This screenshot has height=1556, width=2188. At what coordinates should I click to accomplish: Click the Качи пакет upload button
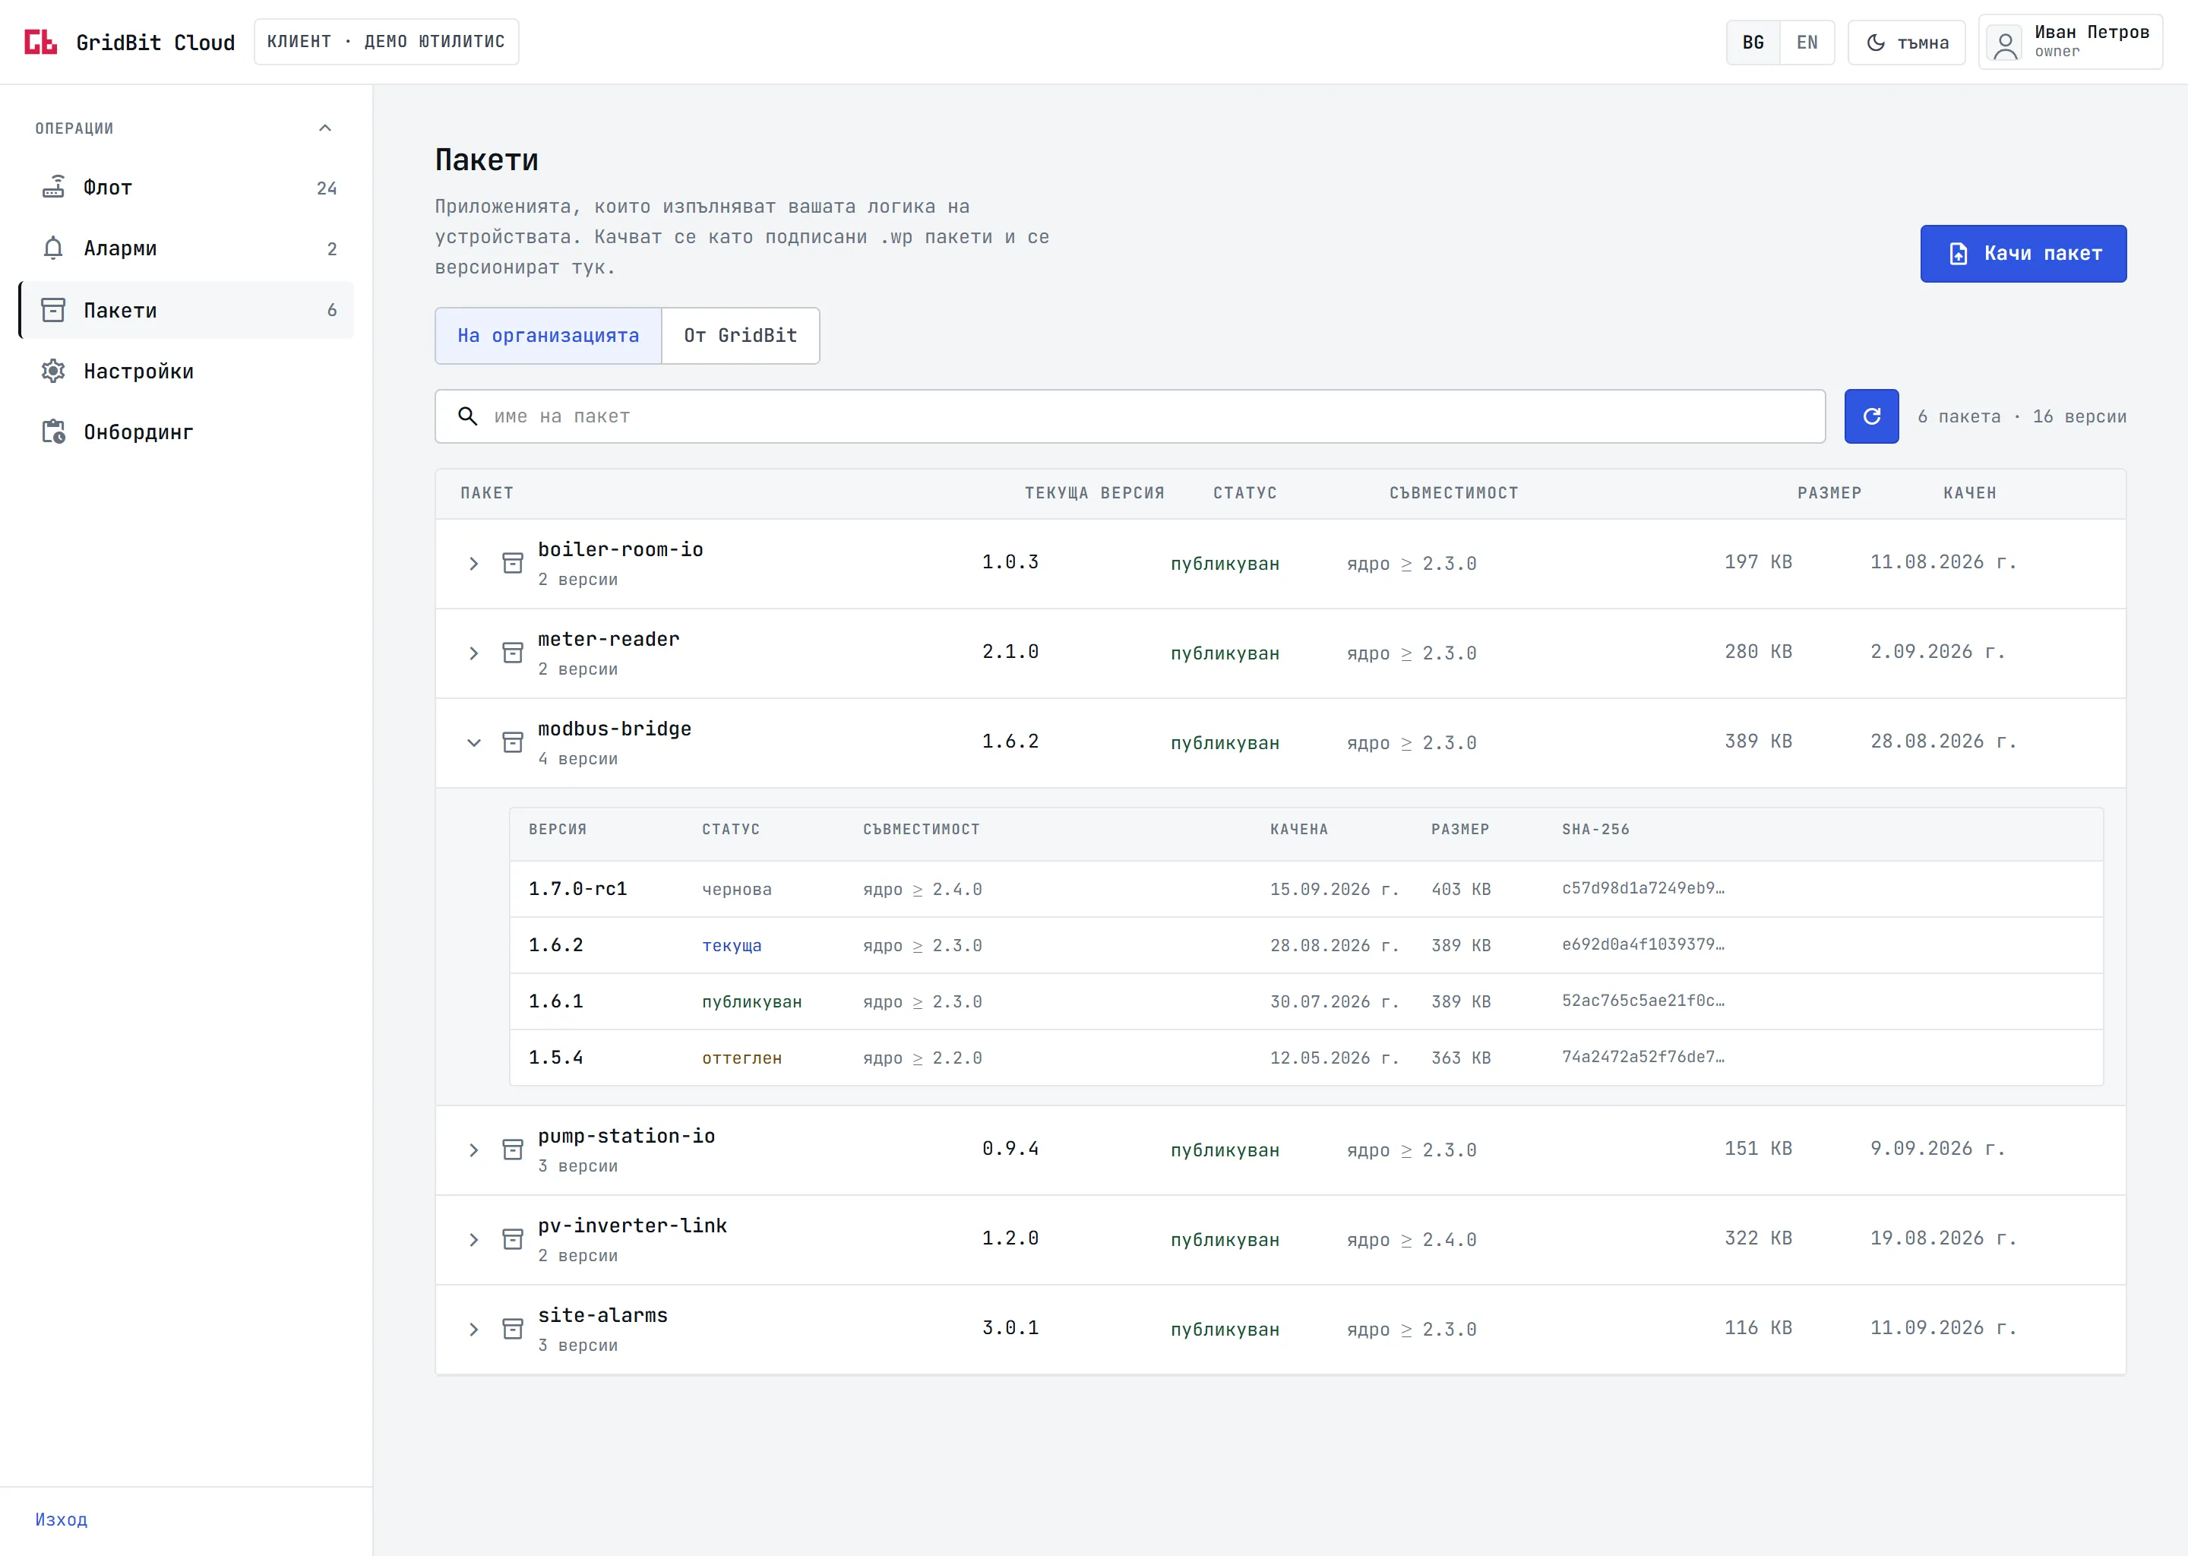[x=2023, y=254]
